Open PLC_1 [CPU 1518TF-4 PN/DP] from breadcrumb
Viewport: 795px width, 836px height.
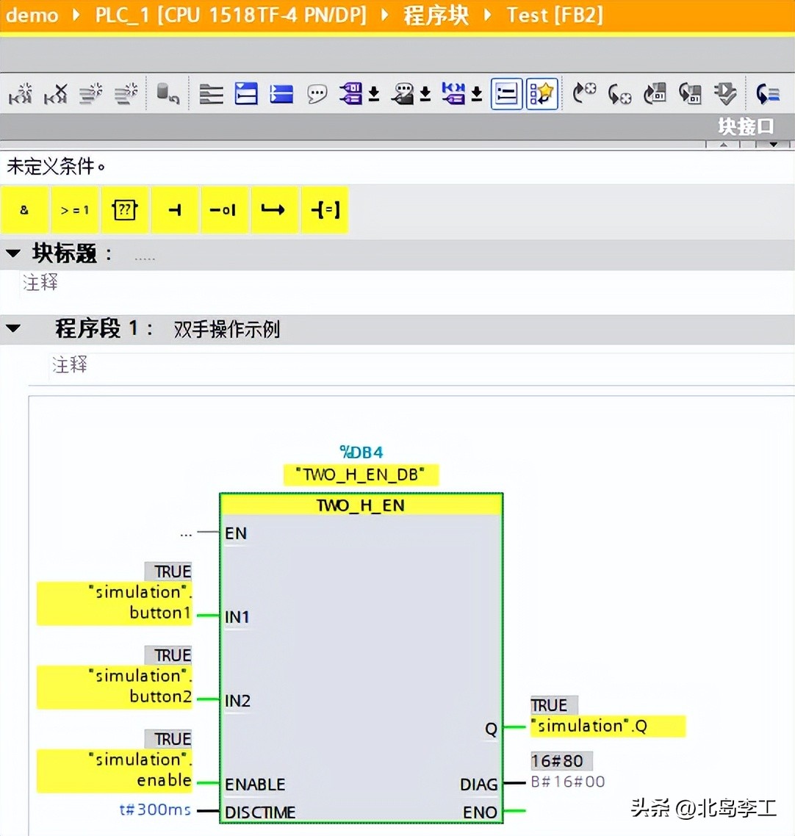click(x=231, y=15)
